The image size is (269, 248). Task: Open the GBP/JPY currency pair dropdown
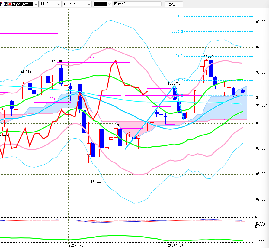pyautogui.click(x=19, y=4)
